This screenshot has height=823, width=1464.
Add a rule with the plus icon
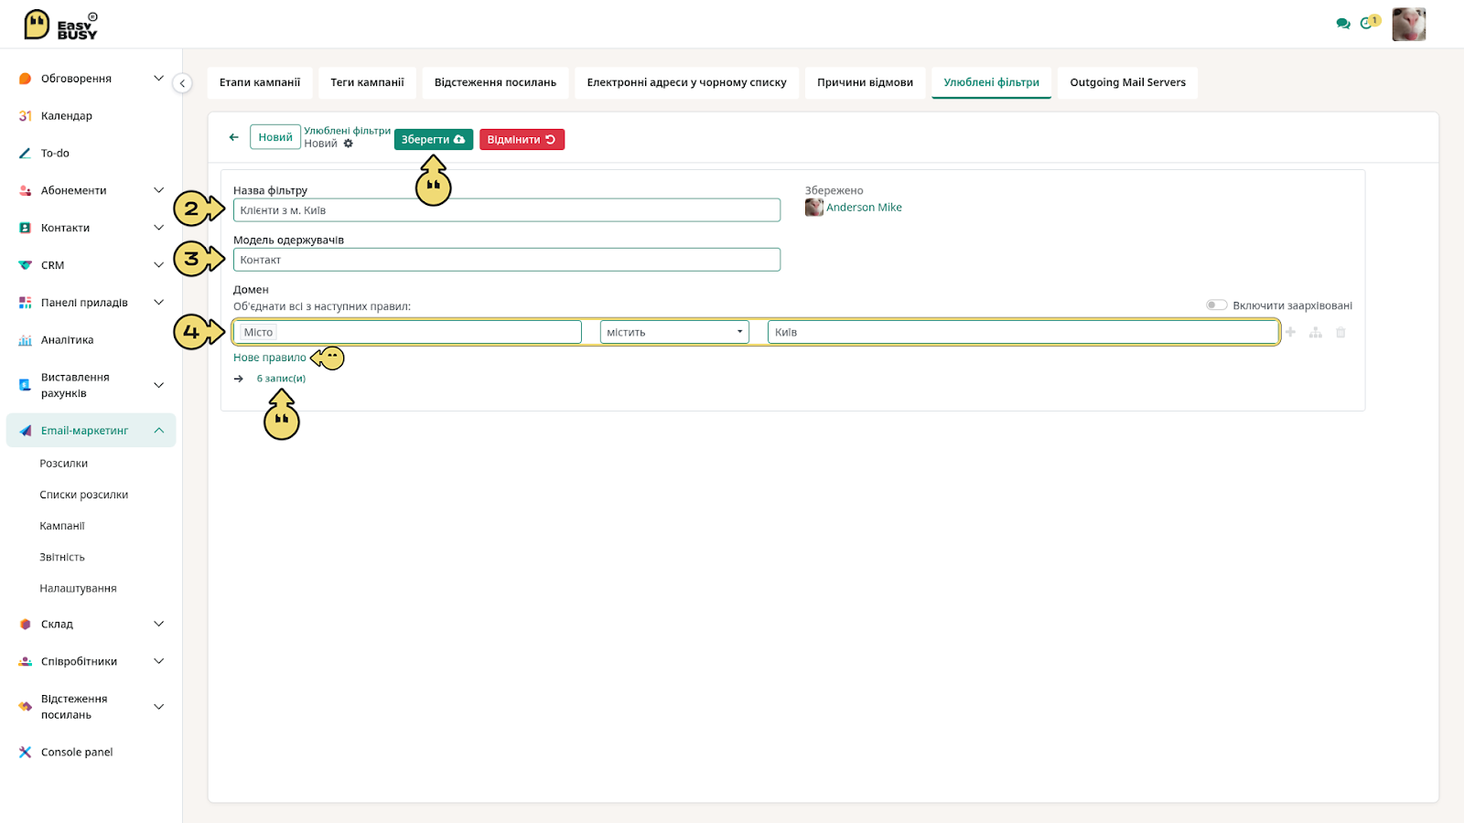(x=1290, y=332)
